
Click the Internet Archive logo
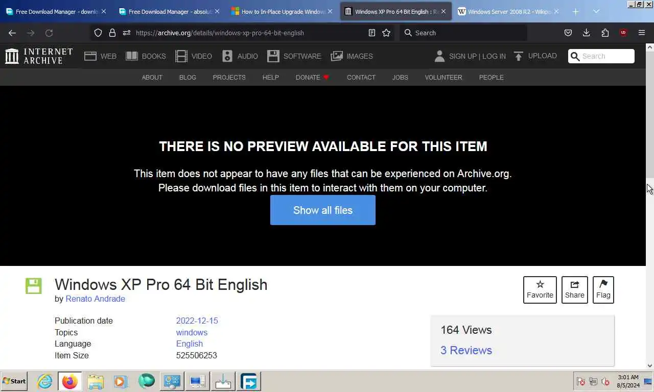(x=39, y=56)
